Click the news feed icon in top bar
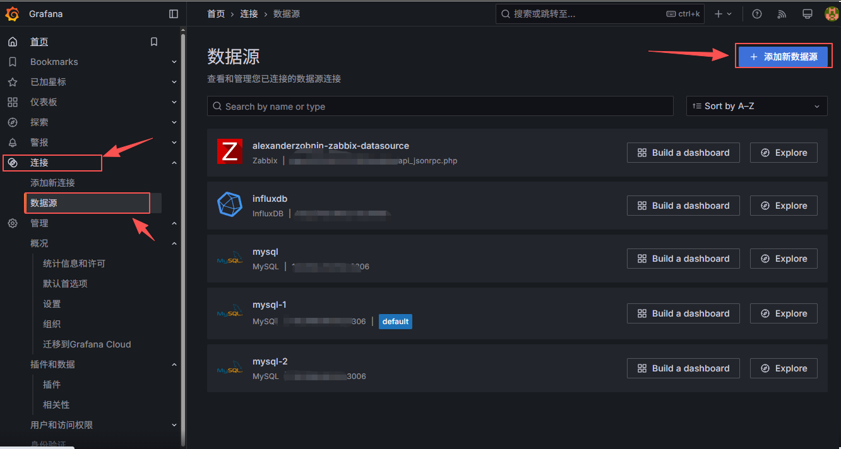Viewport: 841px width, 449px height. click(x=782, y=13)
